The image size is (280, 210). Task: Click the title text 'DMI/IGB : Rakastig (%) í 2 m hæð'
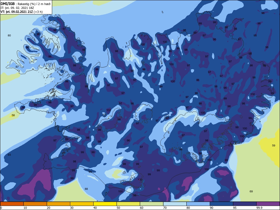coord(25,4)
